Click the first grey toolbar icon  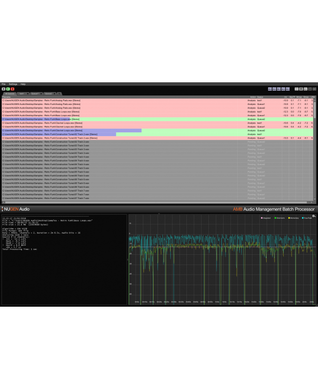click(296, 89)
